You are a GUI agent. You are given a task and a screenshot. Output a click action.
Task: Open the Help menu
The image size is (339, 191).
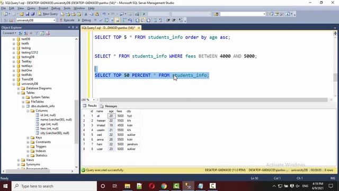91,8
